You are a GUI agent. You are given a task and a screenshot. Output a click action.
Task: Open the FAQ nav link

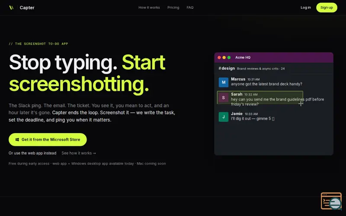(x=190, y=7)
